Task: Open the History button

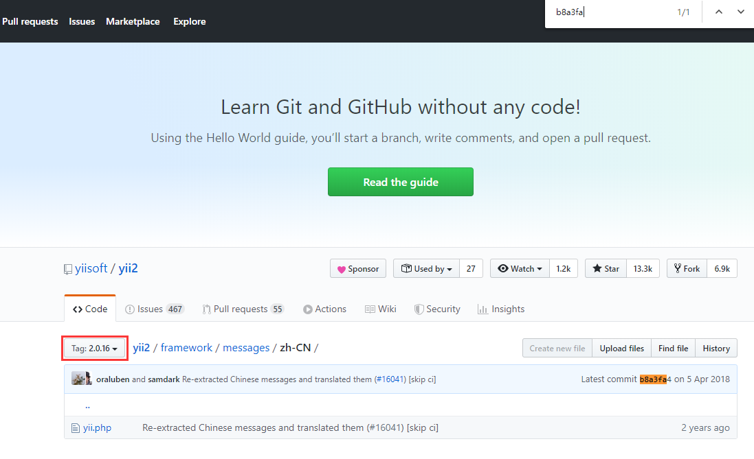Action: point(716,348)
